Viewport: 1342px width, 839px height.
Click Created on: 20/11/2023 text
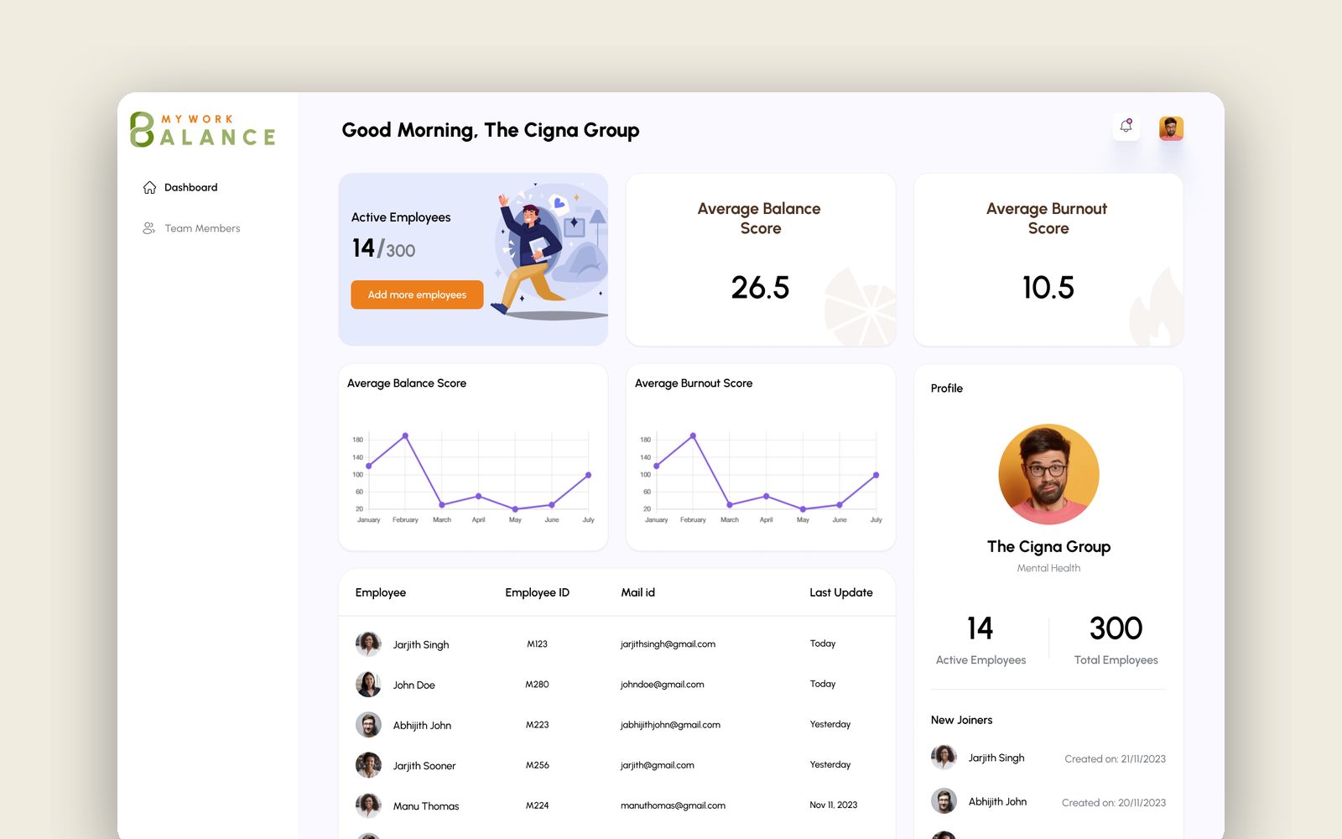pos(1113,802)
